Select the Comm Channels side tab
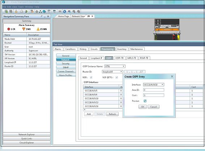The width and height of the screenshot is (205, 151). tap(66, 71)
